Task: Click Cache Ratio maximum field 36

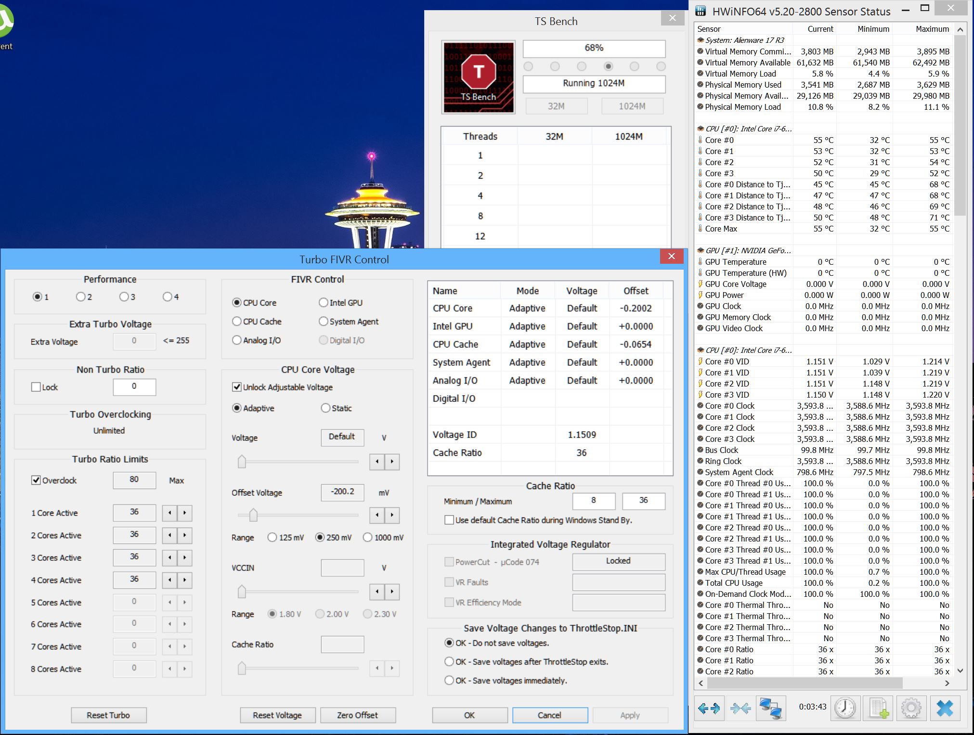Action: click(x=644, y=501)
